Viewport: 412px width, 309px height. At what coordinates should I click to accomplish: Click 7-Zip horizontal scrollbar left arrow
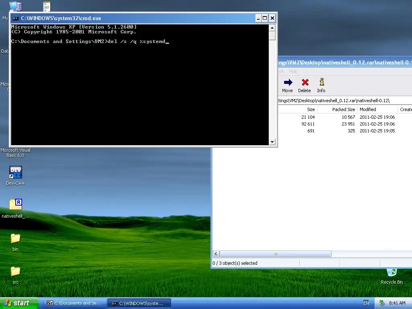[x=216, y=254]
